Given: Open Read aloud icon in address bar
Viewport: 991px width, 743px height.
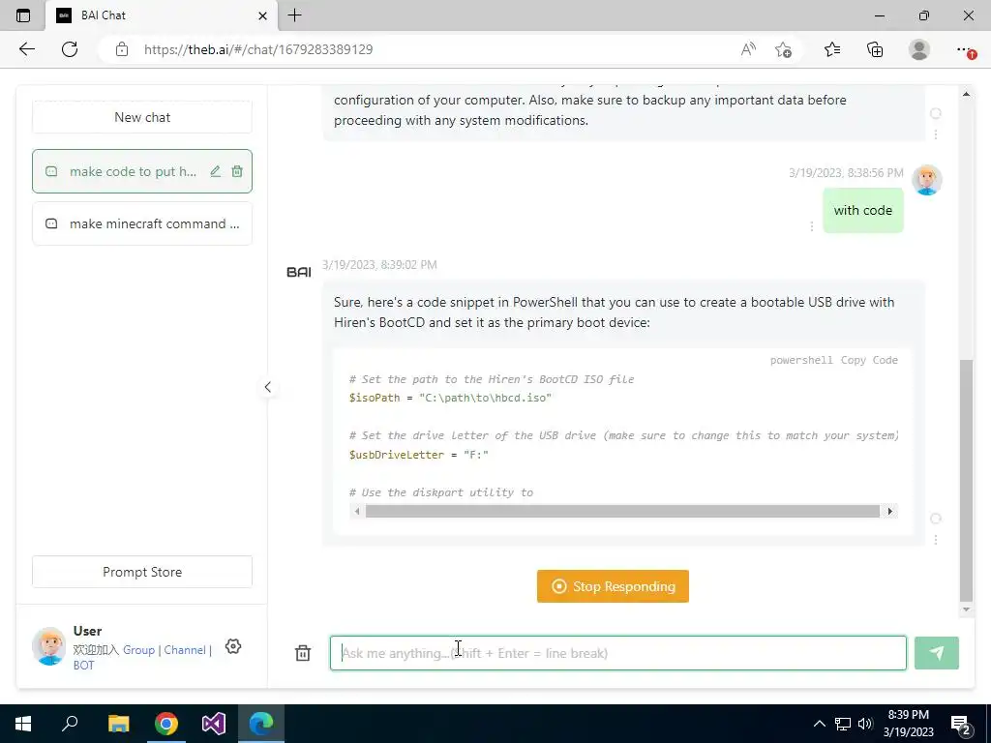Looking at the screenshot, I should click(748, 49).
